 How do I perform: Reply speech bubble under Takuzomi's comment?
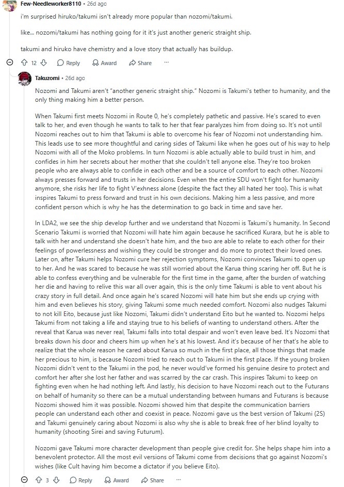click(73, 480)
